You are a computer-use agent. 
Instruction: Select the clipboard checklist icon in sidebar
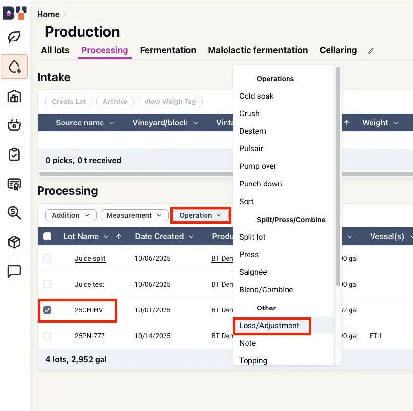click(14, 154)
